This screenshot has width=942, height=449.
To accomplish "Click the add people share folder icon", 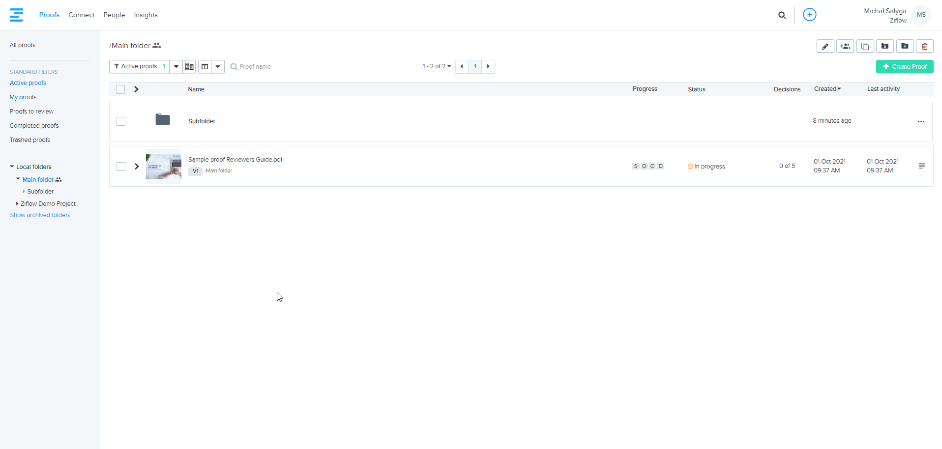I will pos(845,46).
